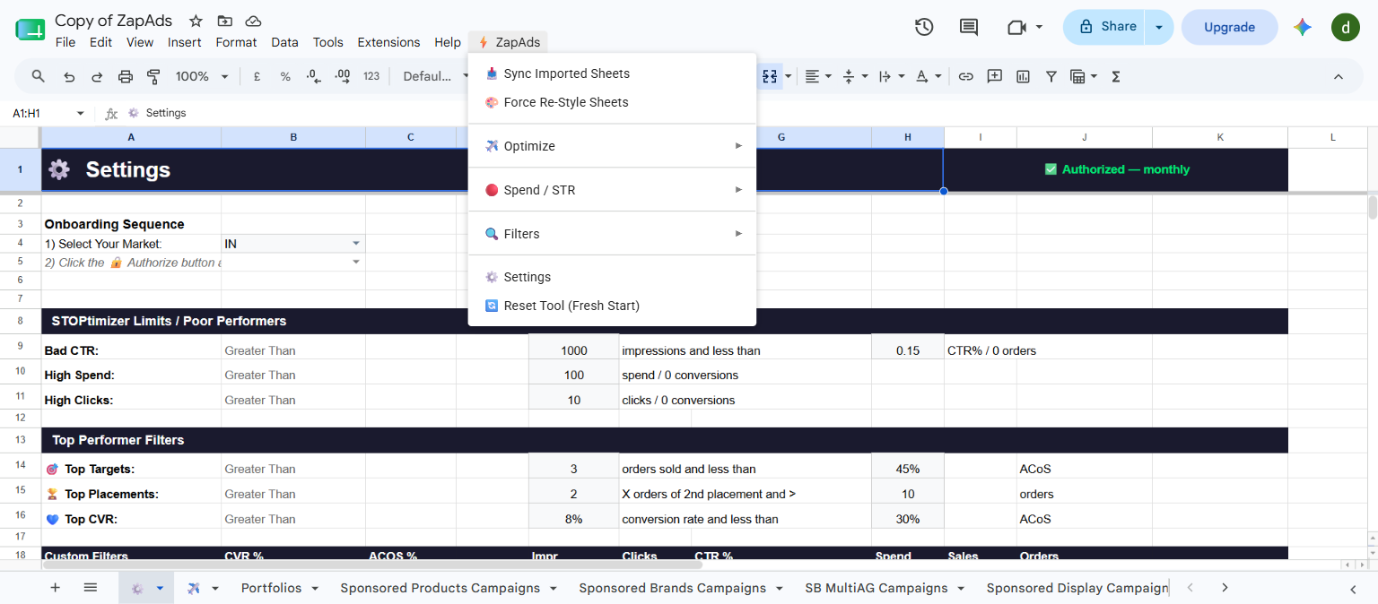Open Google Sheets home logo

coord(30,29)
